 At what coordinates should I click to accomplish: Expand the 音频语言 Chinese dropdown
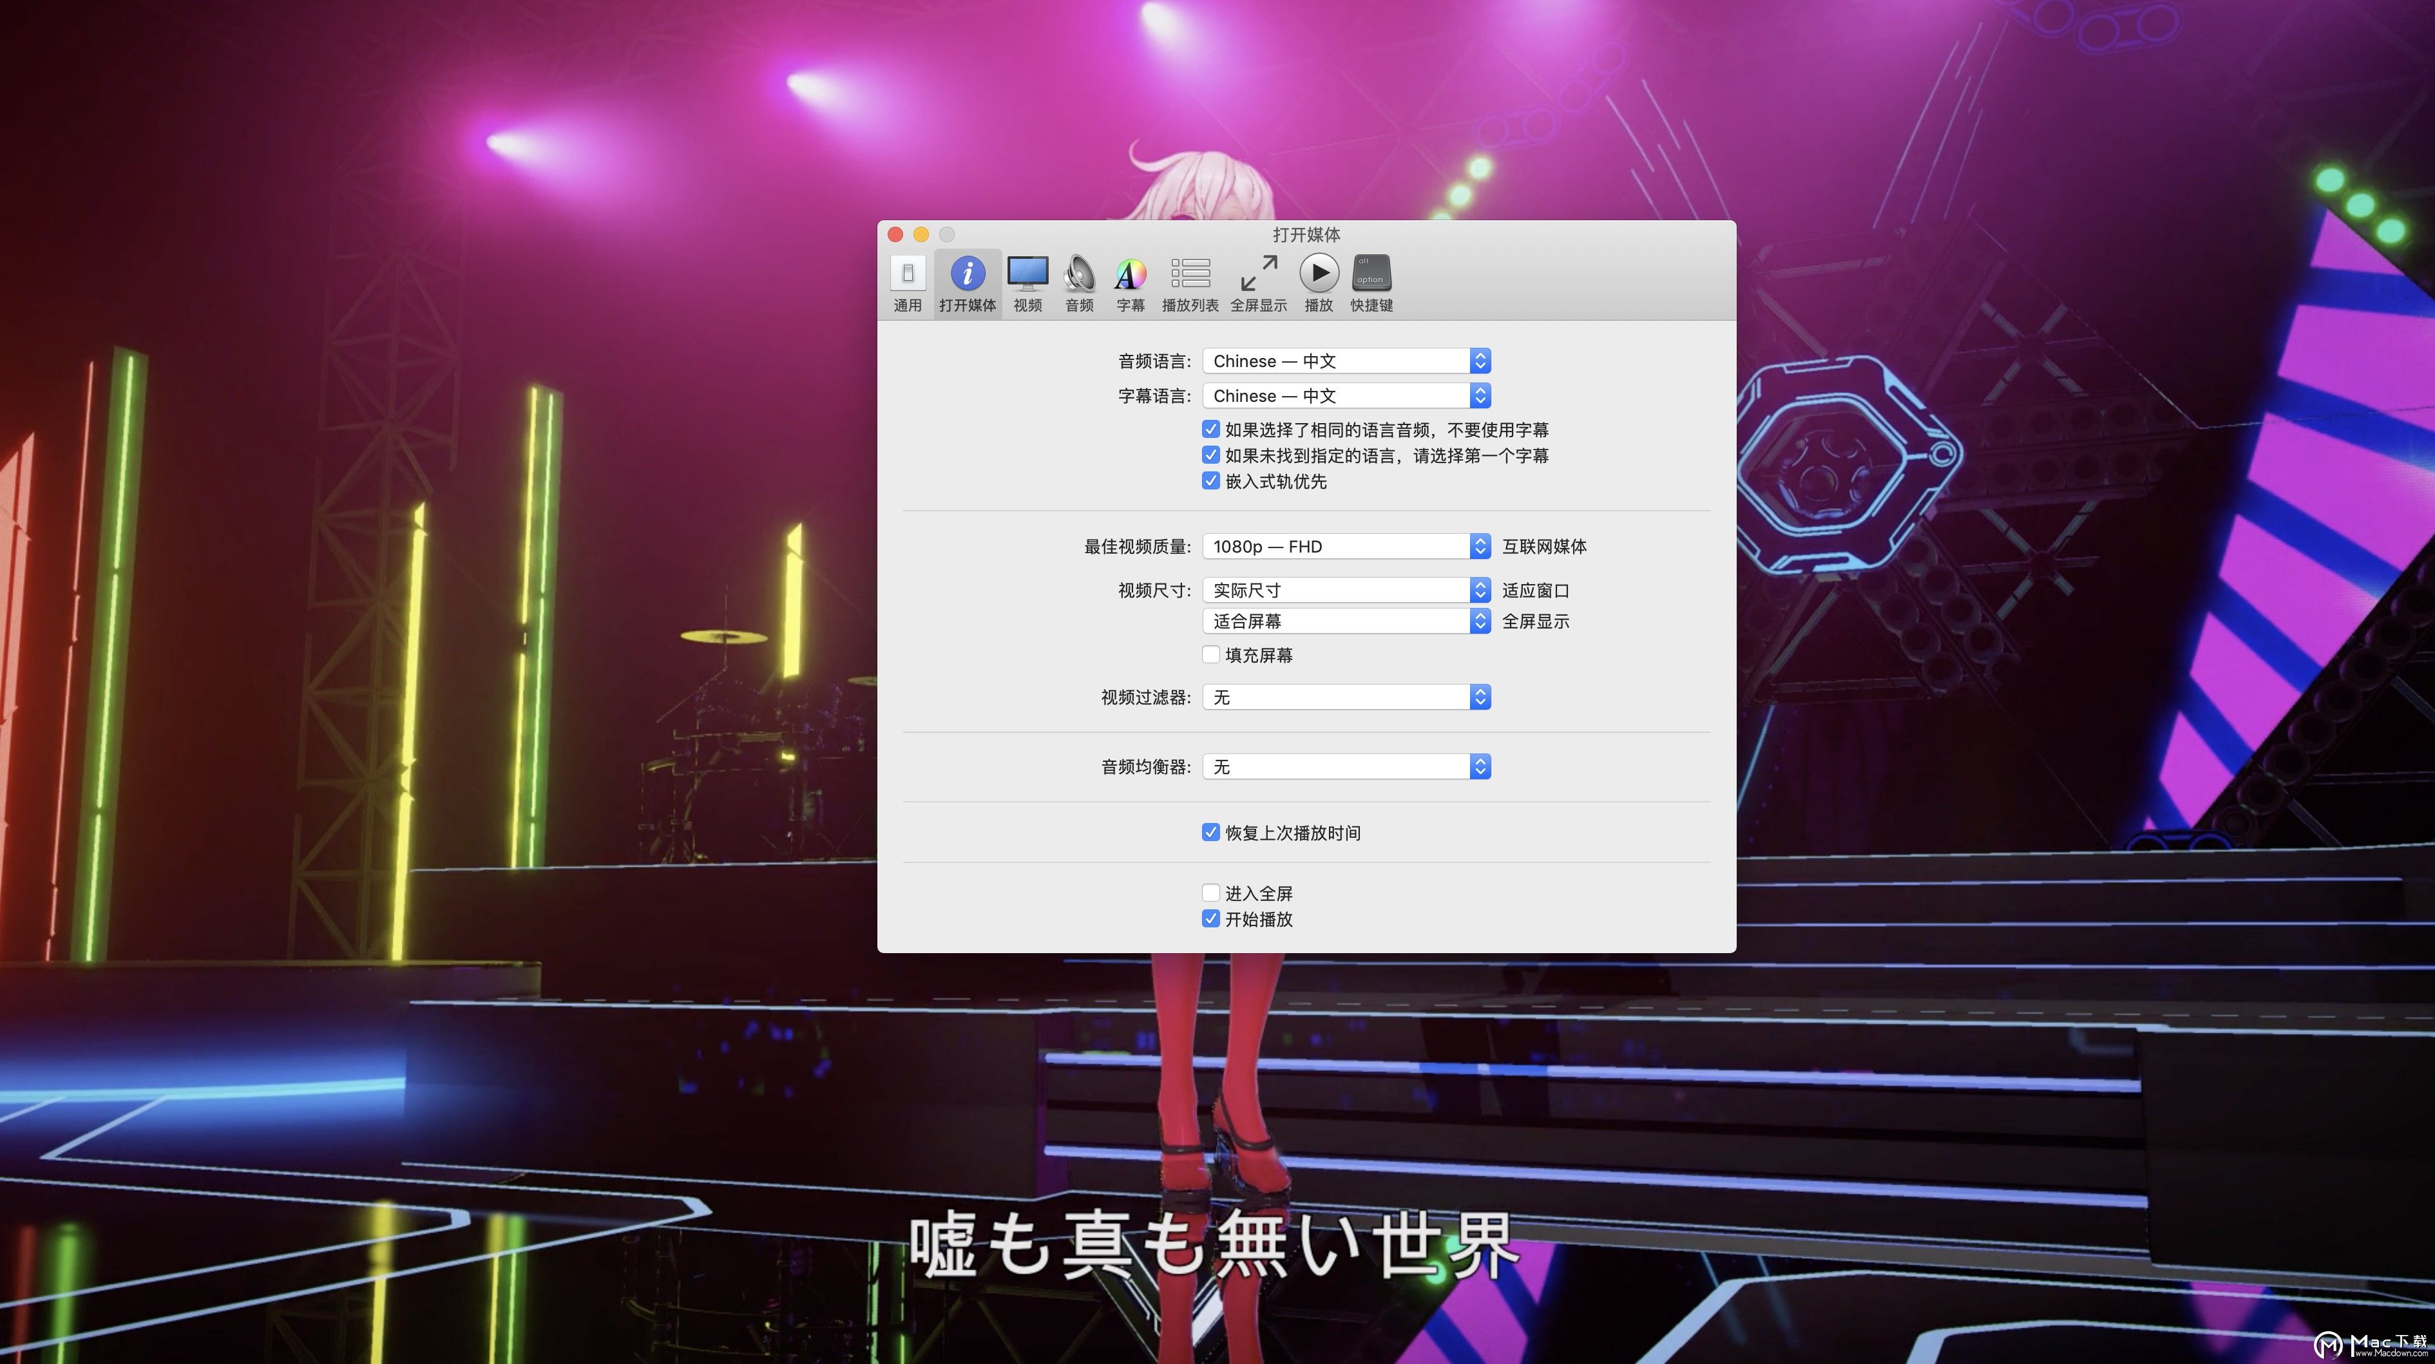(1345, 361)
